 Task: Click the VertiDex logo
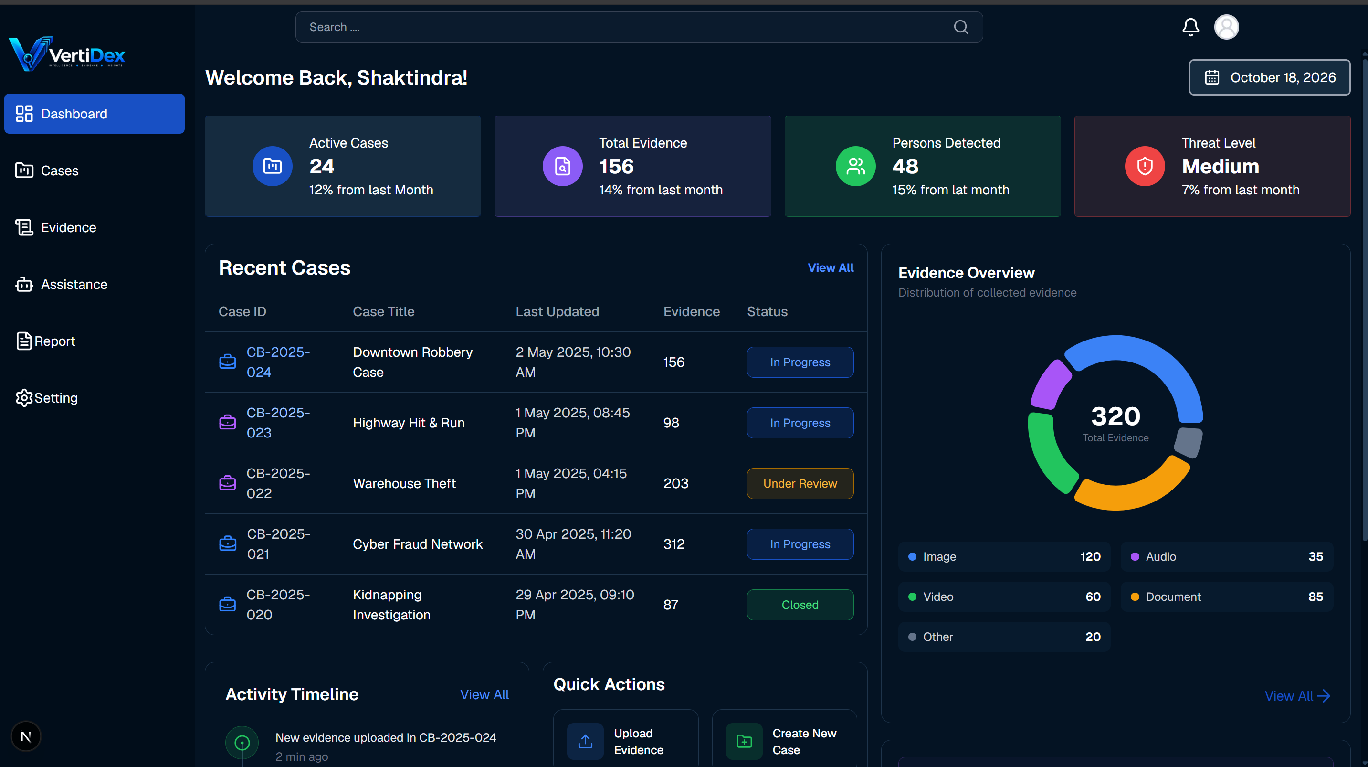pos(67,53)
